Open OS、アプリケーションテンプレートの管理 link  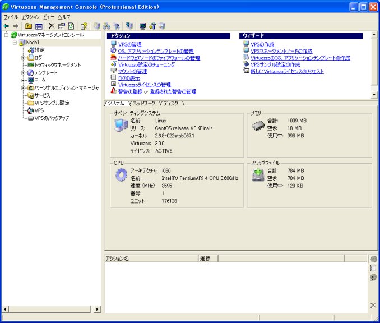pos(156,51)
